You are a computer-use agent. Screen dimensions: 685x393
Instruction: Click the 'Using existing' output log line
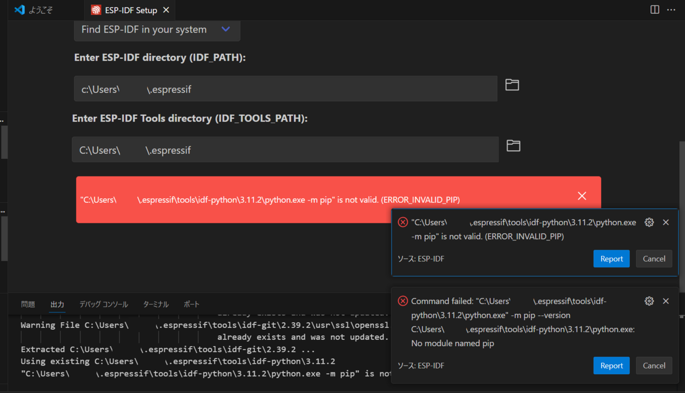point(178,361)
